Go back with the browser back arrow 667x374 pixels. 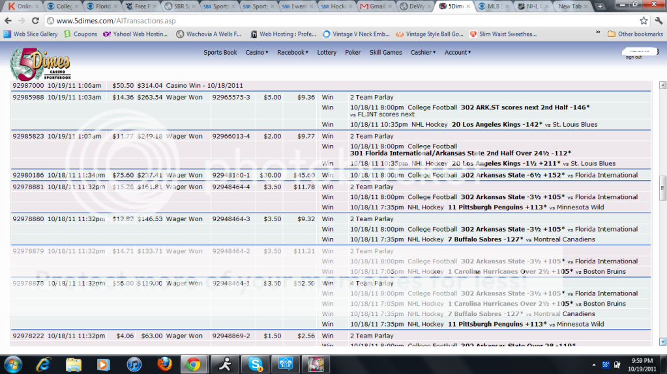tap(8, 21)
